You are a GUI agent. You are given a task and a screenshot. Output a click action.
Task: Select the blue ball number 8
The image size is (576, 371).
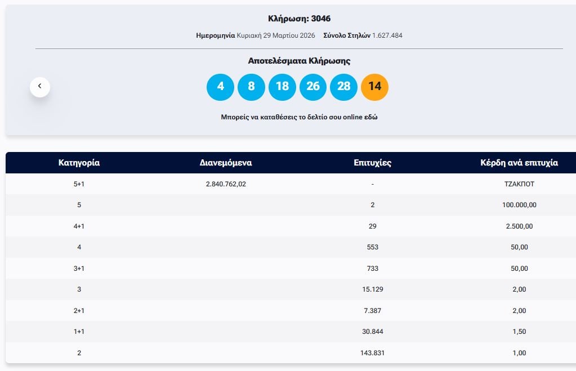coord(251,87)
